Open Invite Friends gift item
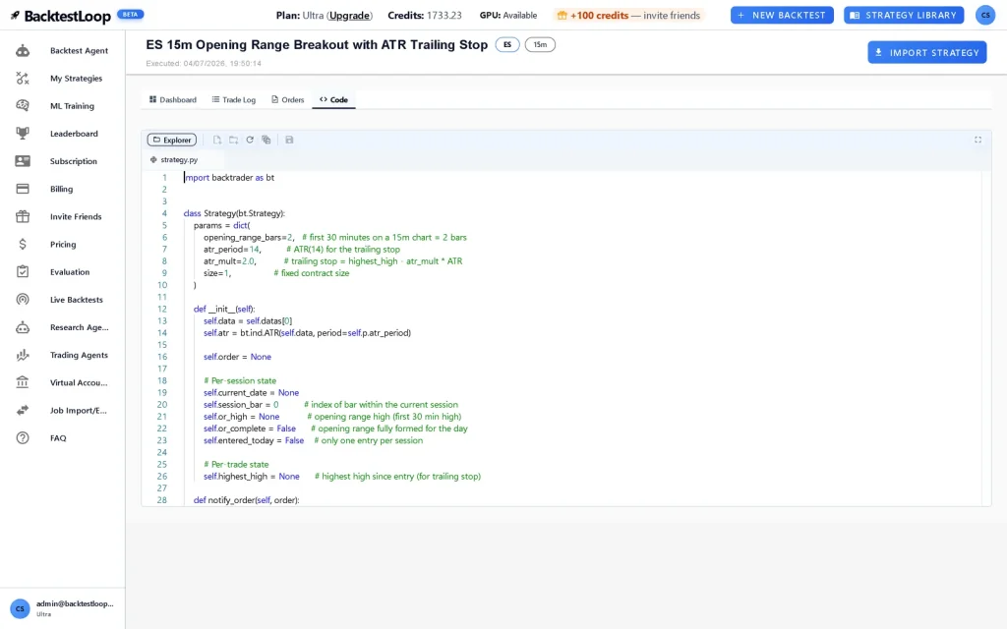Viewport: 1007px width, 629px height. pyautogui.click(x=62, y=216)
